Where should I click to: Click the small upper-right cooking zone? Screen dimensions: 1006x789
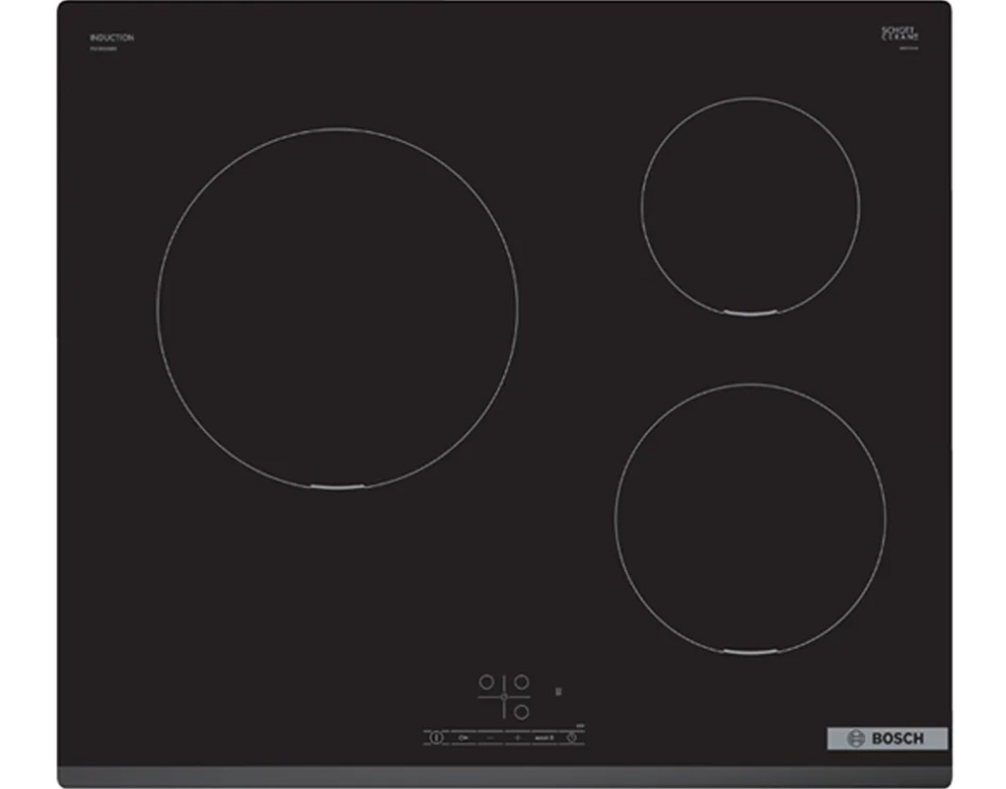(750, 206)
